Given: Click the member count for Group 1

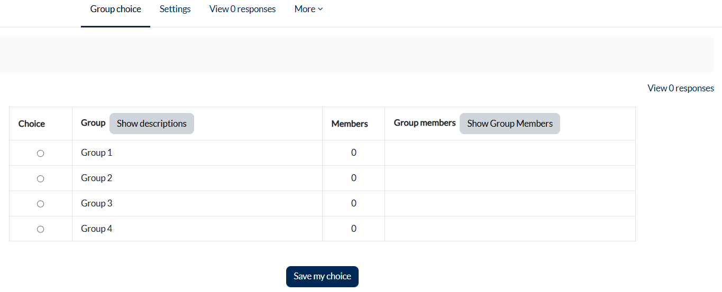Looking at the screenshot, I should click(x=353, y=153).
